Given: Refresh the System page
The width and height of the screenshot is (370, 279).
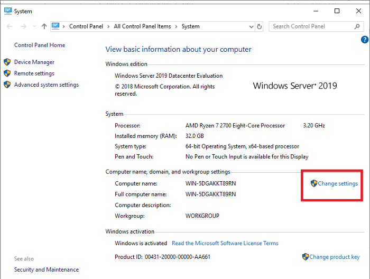Looking at the screenshot, I should click(x=259, y=26).
